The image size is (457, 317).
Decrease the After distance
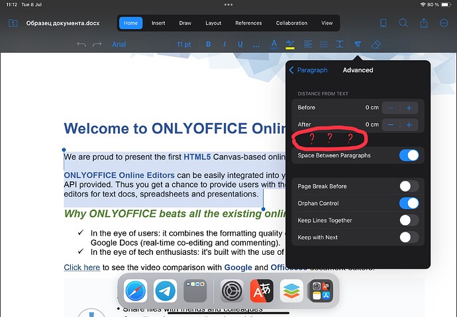pos(391,125)
